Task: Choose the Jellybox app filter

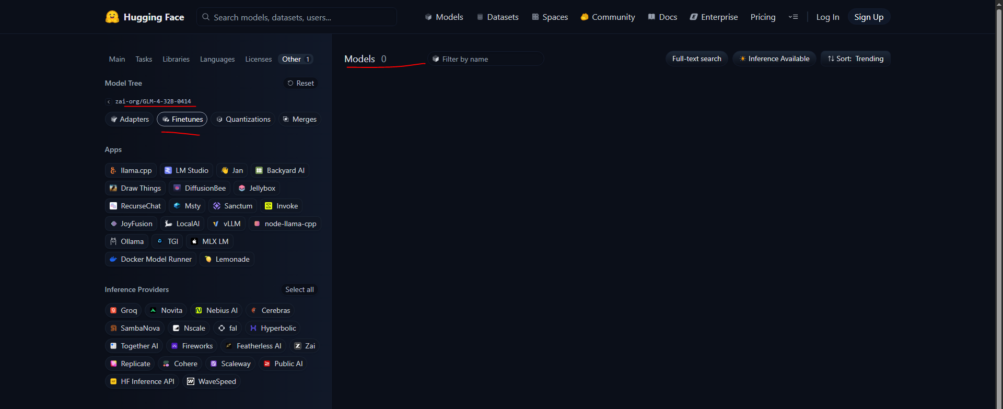Action: pos(256,188)
